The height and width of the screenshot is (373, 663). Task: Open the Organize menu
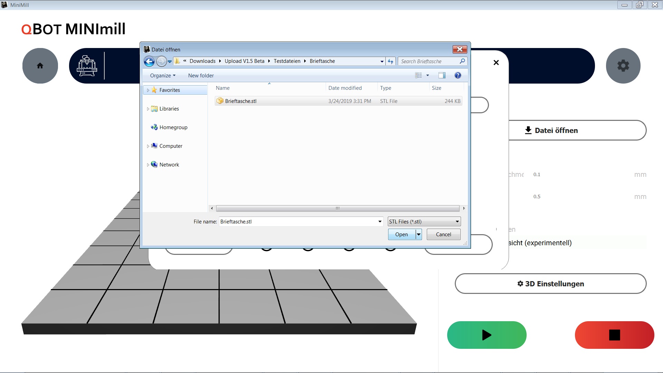click(163, 75)
